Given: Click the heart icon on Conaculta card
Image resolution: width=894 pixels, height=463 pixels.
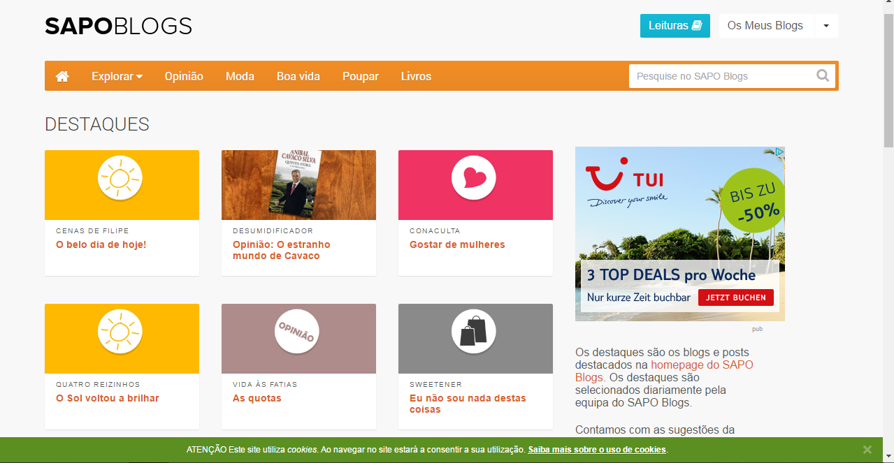Looking at the screenshot, I should click(475, 177).
